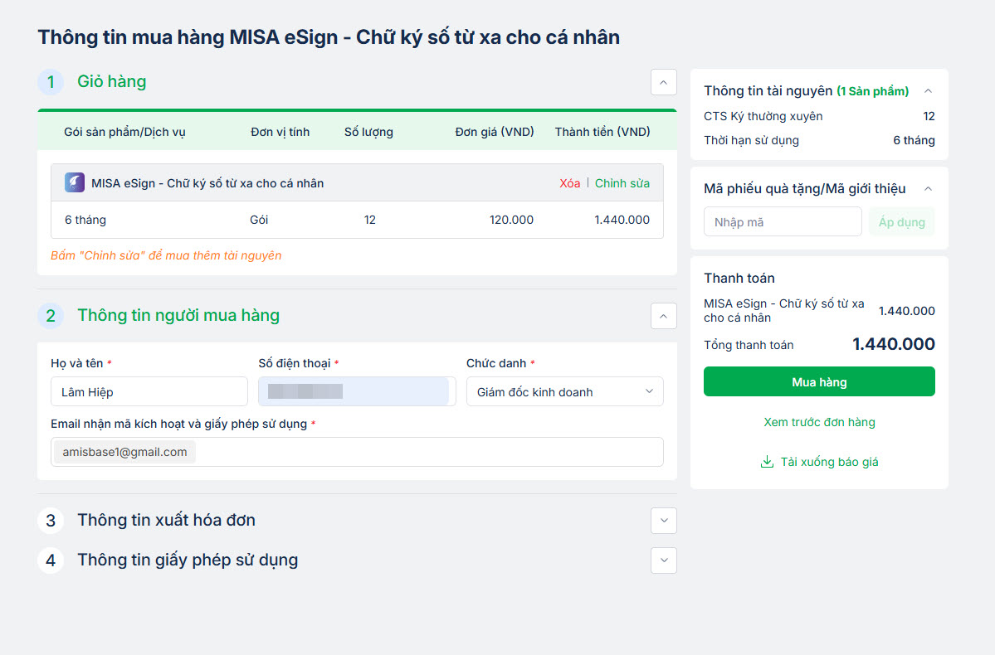This screenshot has width=995, height=655.
Task: Click the Họ và tên input field
Action: pyautogui.click(x=149, y=392)
